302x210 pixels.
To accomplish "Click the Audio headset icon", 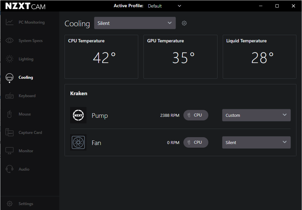I will click(9, 169).
